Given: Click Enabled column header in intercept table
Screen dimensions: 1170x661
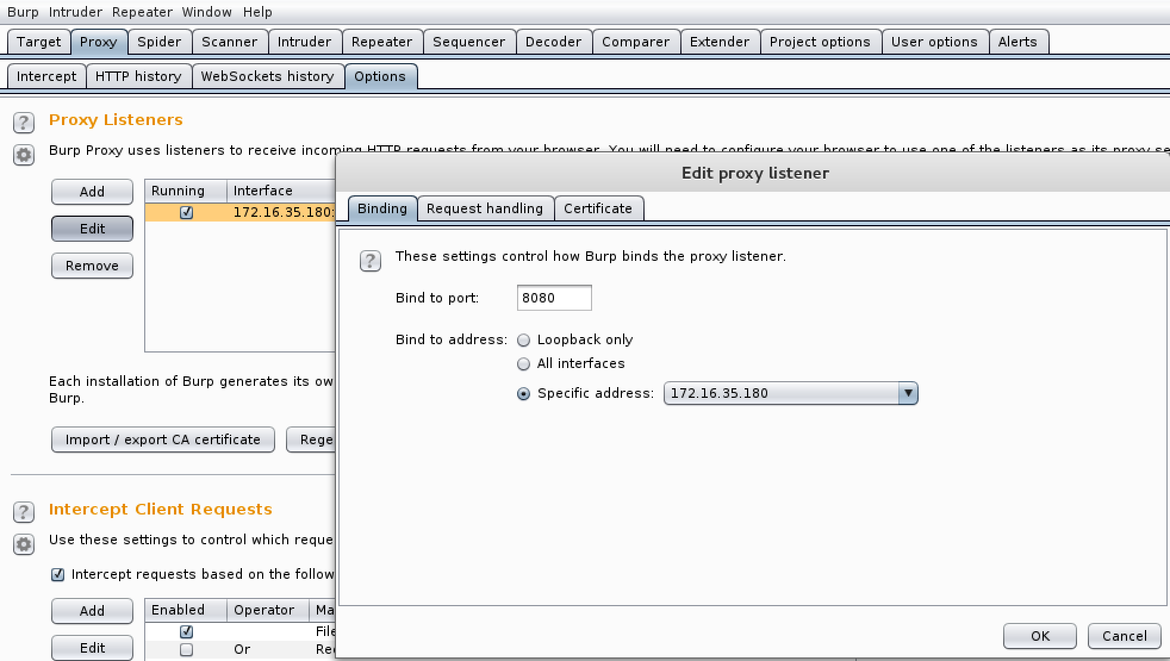Looking at the screenshot, I should coord(186,610).
